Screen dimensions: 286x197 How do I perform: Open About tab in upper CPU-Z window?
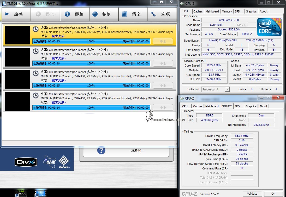point(264,11)
